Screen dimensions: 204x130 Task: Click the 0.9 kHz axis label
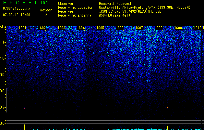point(3,75)
